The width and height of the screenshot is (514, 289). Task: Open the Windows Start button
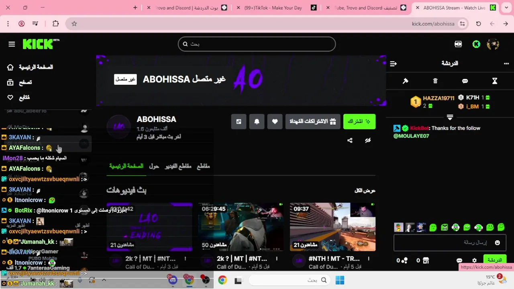pyautogui.click(x=340, y=280)
